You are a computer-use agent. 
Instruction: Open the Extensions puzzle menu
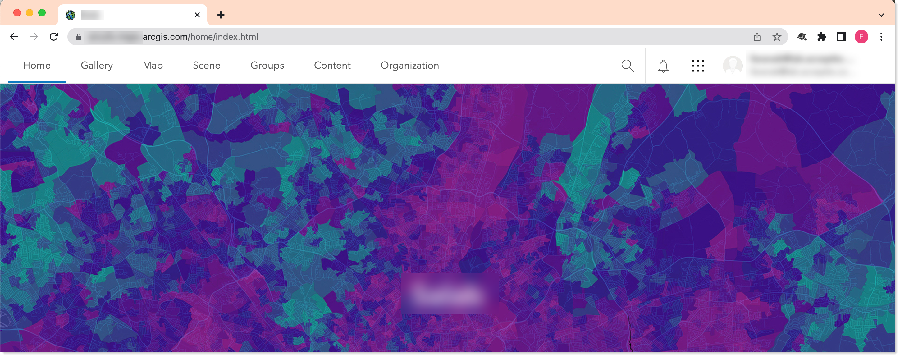[821, 37]
